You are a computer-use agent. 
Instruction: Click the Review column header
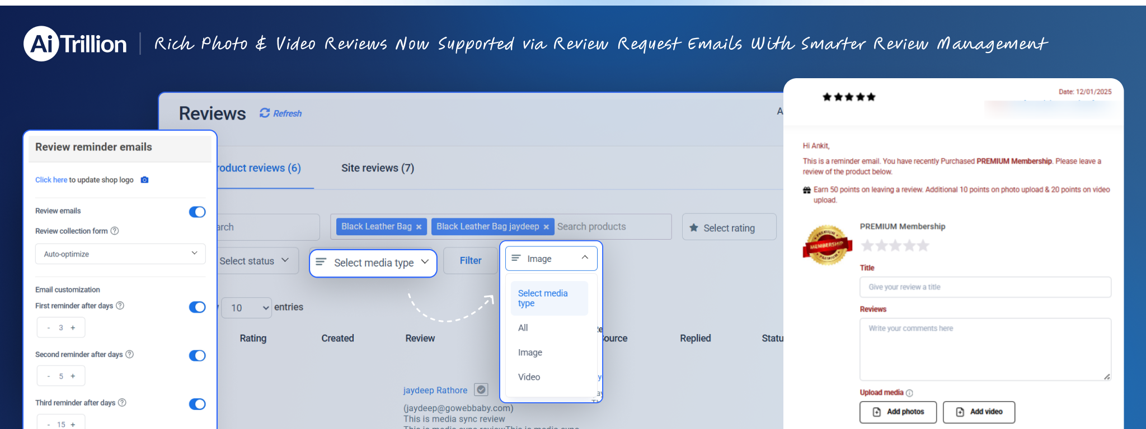[420, 339]
